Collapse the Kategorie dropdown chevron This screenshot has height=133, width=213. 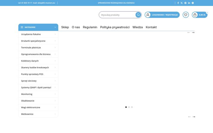pyautogui.click(x=55, y=27)
